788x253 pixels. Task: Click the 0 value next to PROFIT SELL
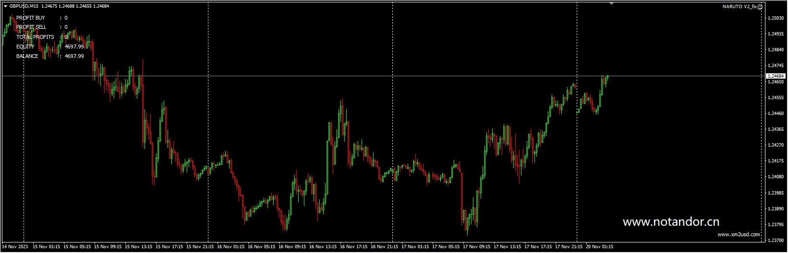[66, 27]
